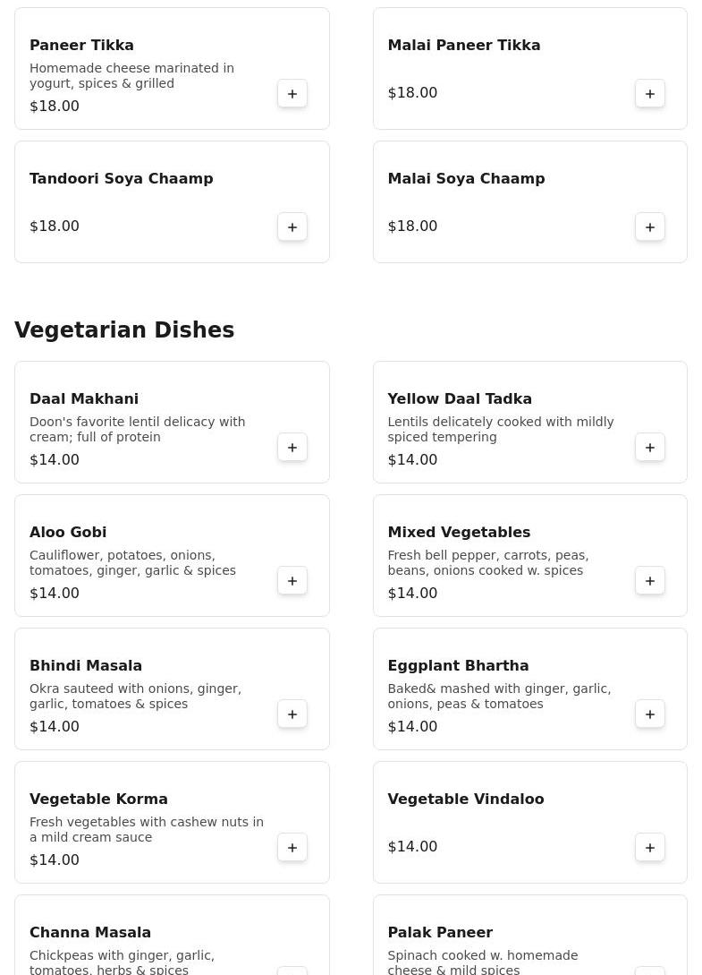The image size is (702, 975).
Task: Add Eggplant Bhartha to order
Action: tap(650, 714)
